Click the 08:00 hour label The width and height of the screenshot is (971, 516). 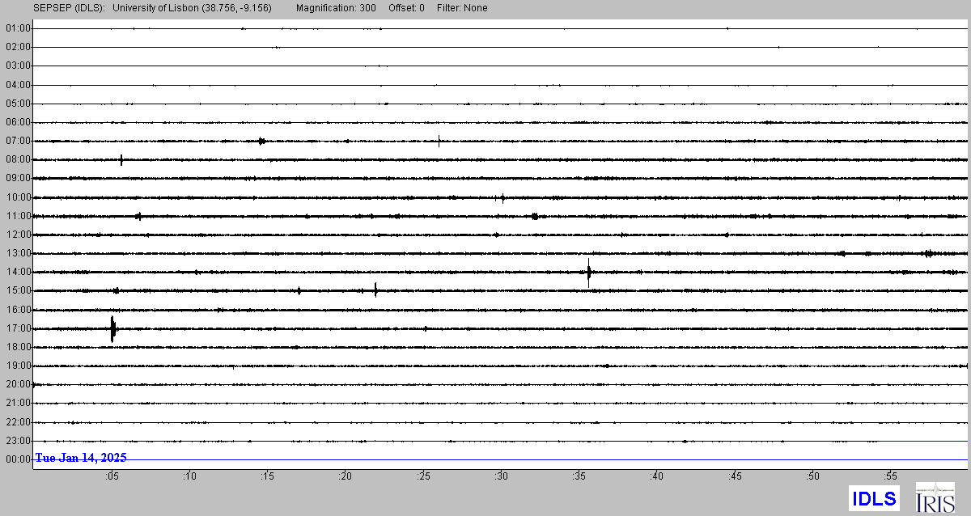(18, 159)
